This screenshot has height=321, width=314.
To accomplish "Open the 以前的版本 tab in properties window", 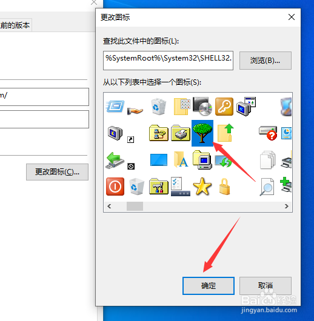I will point(15,25).
